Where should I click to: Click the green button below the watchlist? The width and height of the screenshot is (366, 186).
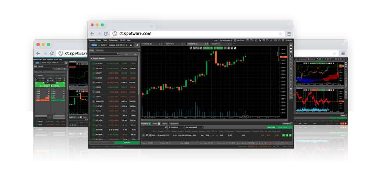click(127, 143)
